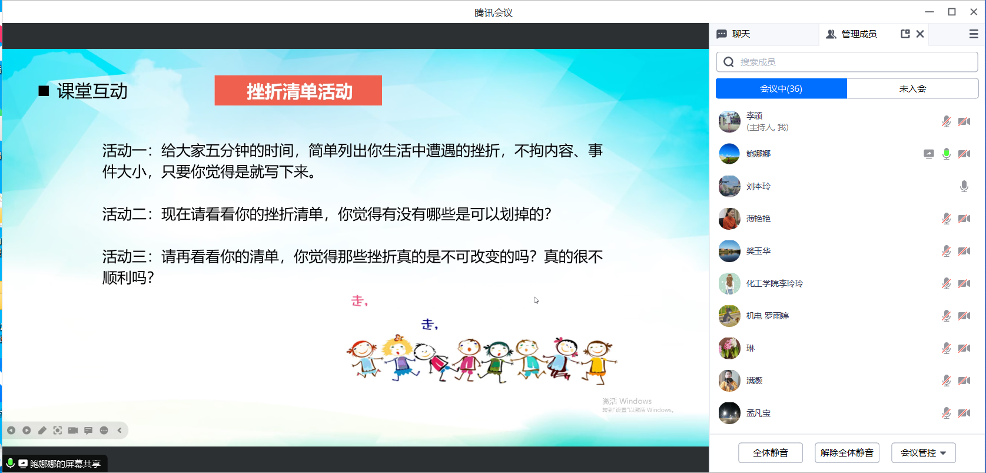The width and height of the screenshot is (986, 473).
Task: Expand the 会议管控 dropdown
Action: 923,453
